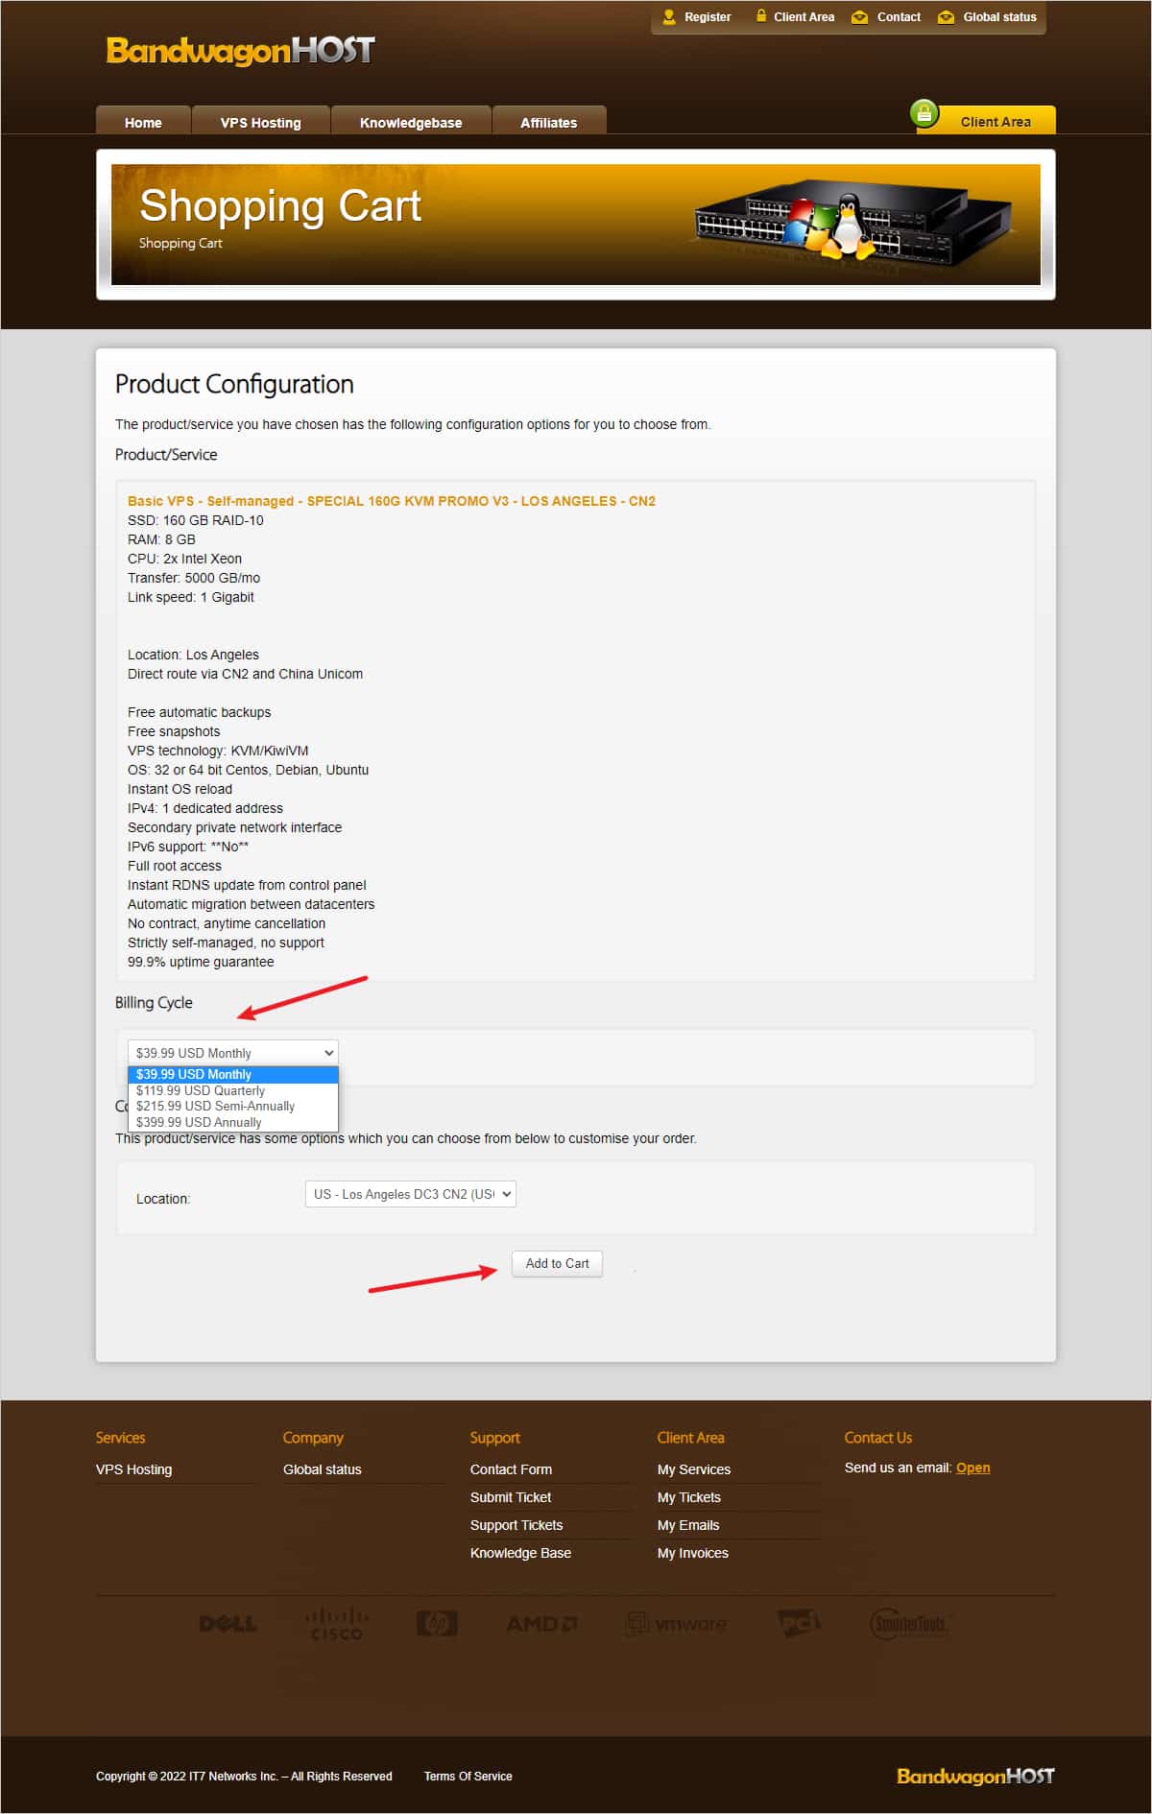
Task: Open the VPS Hosting tab
Action: point(260,123)
